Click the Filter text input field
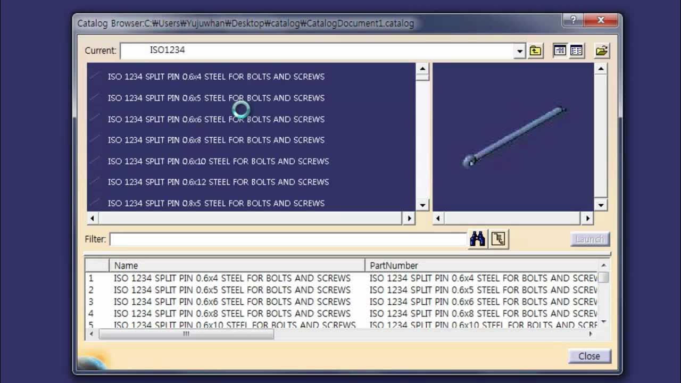Viewport: 681px width, 383px height. click(288, 239)
